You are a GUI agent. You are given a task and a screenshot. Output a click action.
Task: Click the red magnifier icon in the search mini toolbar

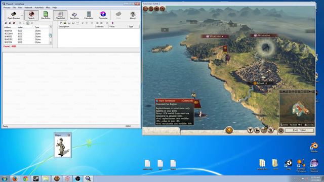click(x=14, y=23)
